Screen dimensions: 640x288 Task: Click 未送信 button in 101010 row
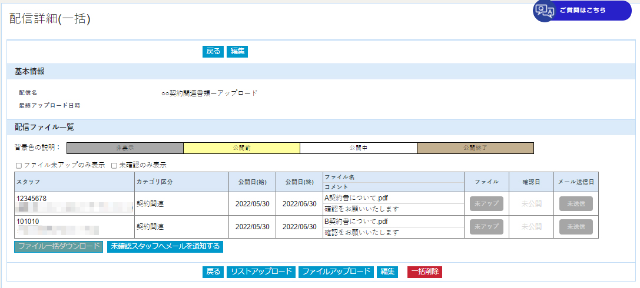coord(576,226)
